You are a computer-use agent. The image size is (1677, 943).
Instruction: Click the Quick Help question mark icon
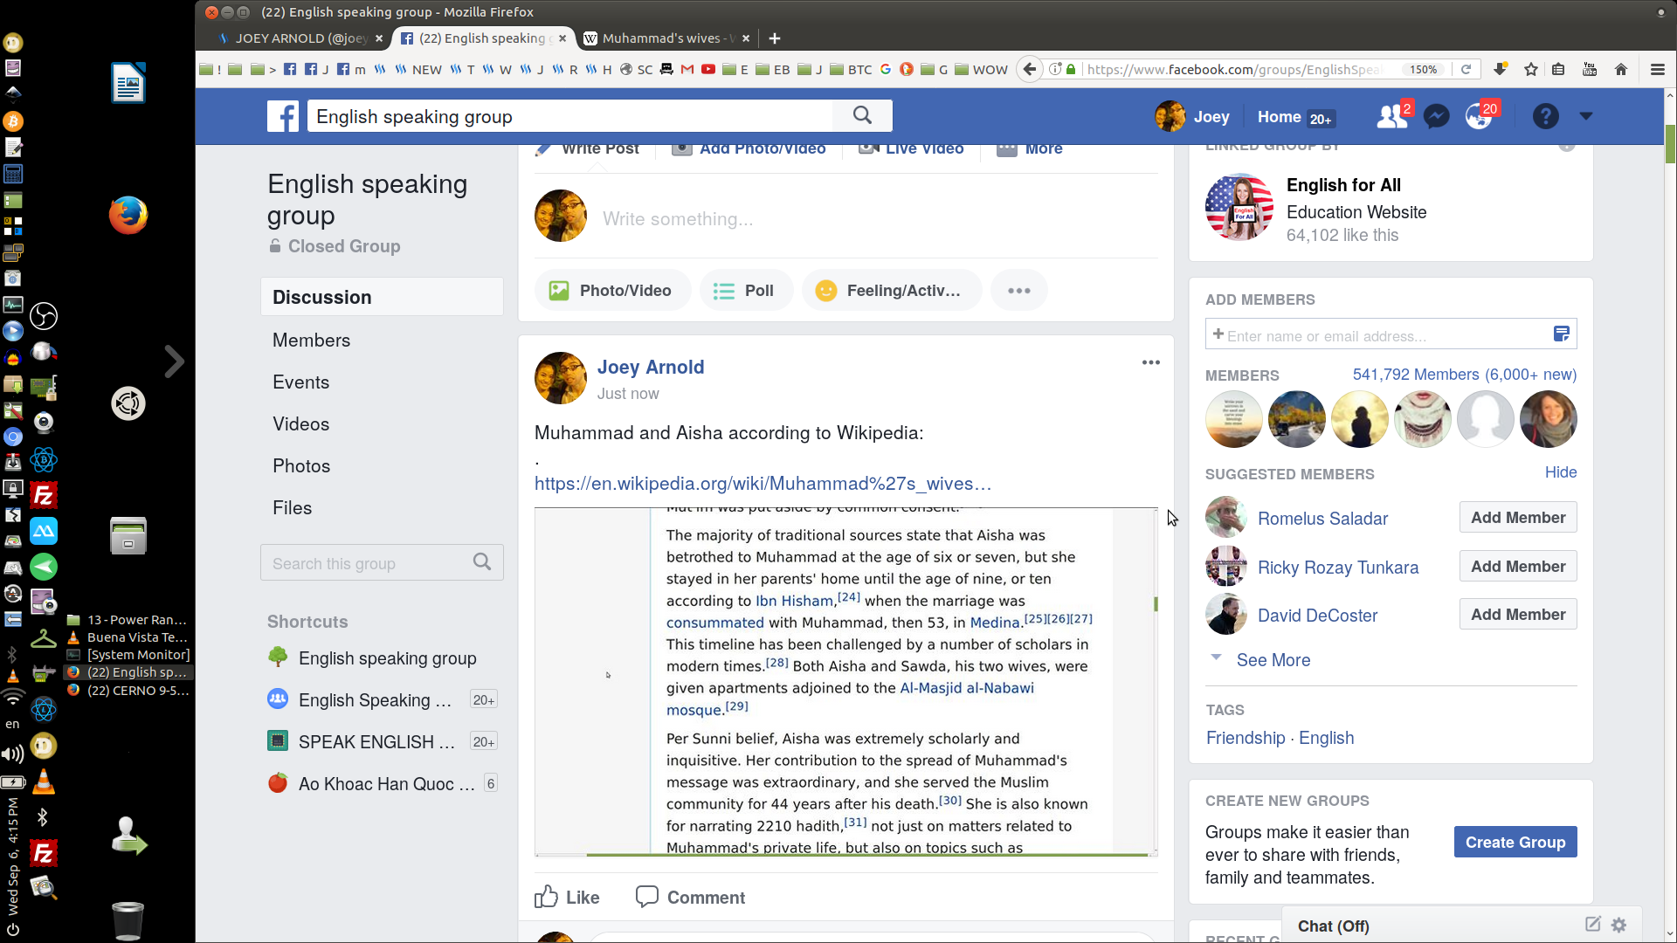1545,116
